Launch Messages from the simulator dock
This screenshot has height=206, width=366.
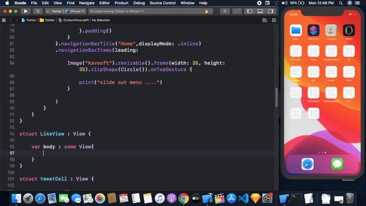coord(337,164)
